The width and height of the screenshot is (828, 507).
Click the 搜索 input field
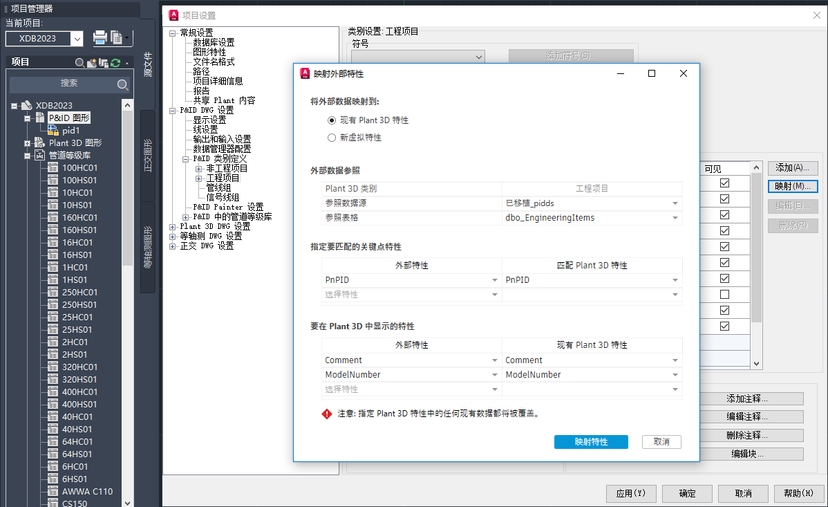pyautogui.click(x=68, y=84)
